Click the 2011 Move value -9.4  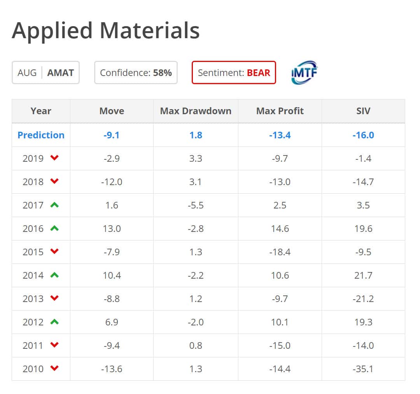click(x=112, y=345)
